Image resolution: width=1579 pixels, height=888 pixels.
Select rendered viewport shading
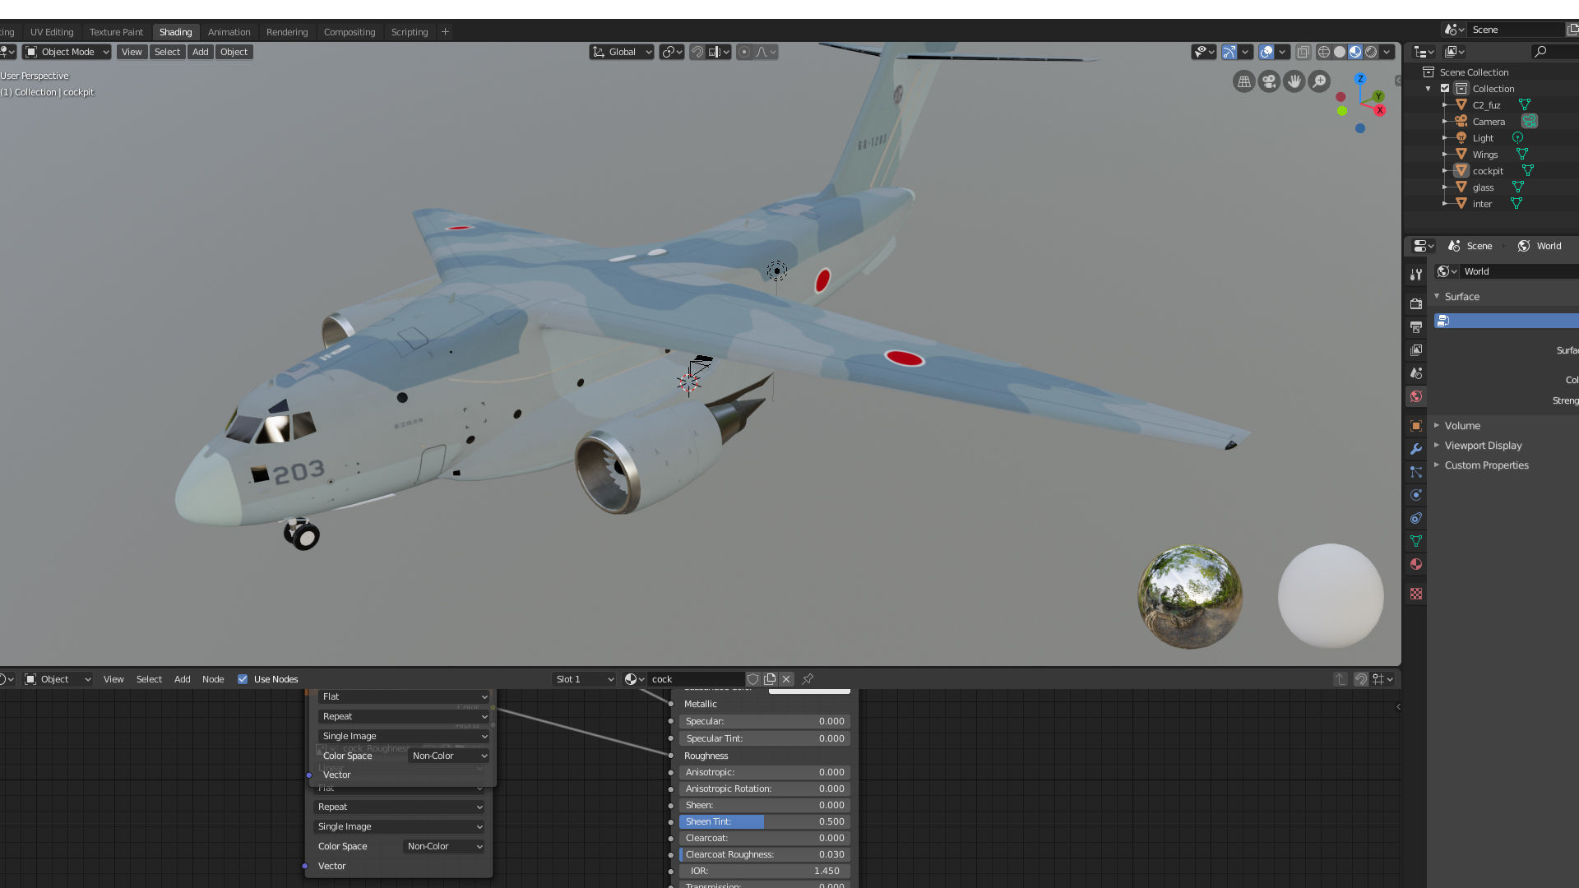pos(1371,52)
